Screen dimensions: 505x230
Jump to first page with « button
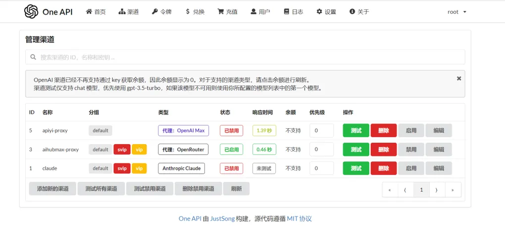point(390,190)
